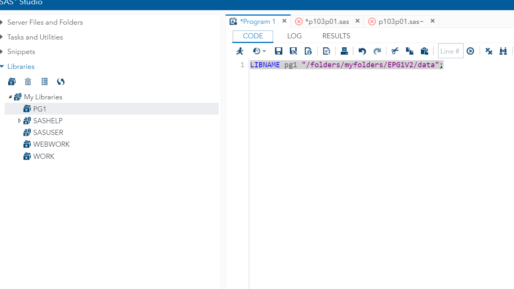Image resolution: width=514 pixels, height=289 pixels.
Task: Expand the SASHELP library
Action: click(20, 120)
